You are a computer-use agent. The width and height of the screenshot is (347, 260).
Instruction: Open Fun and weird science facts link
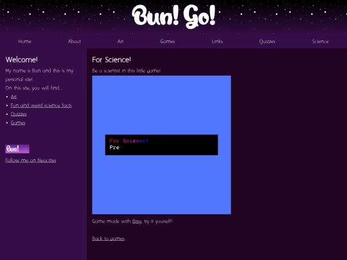click(41, 105)
